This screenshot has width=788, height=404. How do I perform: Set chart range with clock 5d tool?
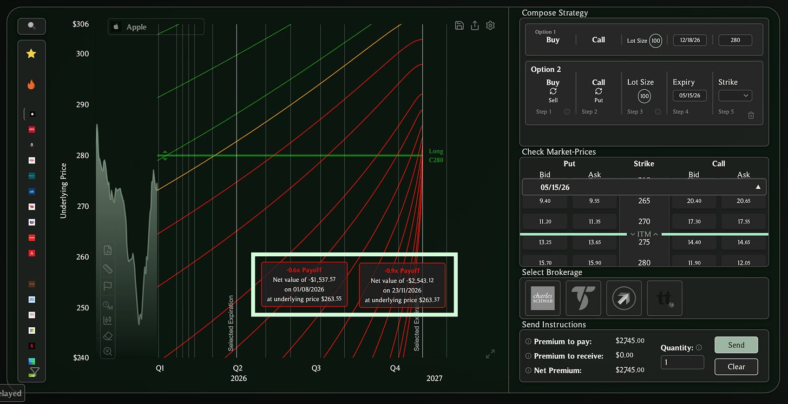[107, 305]
